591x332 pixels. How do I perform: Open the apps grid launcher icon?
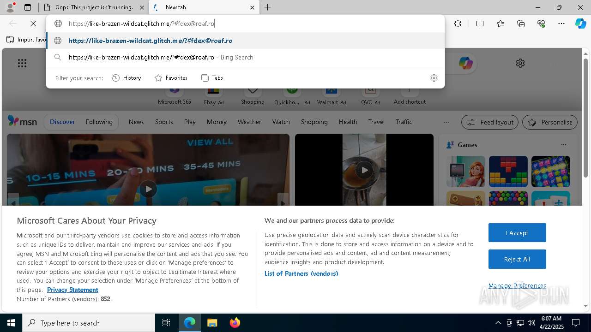[x=22, y=63]
